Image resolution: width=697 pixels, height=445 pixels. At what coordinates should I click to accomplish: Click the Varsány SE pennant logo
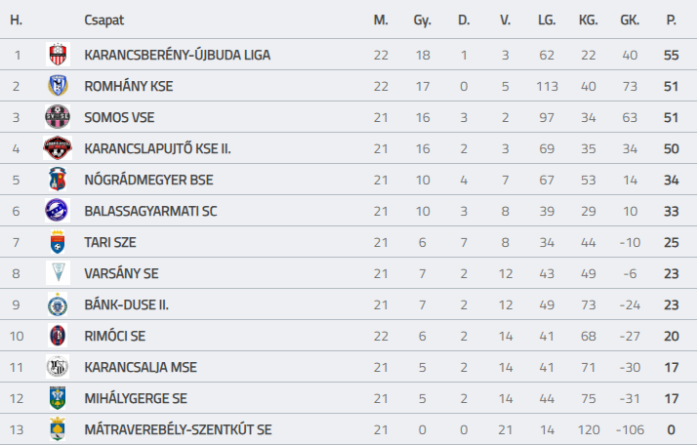59,273
